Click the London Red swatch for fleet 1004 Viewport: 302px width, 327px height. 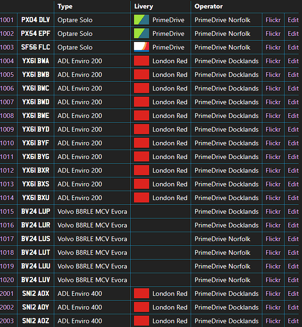[x=142, y=61]
